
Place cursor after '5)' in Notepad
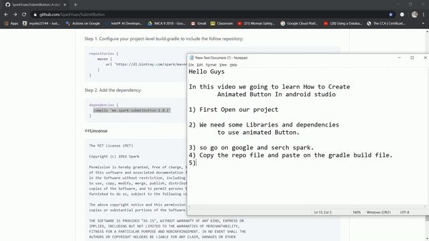pos(196,163)
